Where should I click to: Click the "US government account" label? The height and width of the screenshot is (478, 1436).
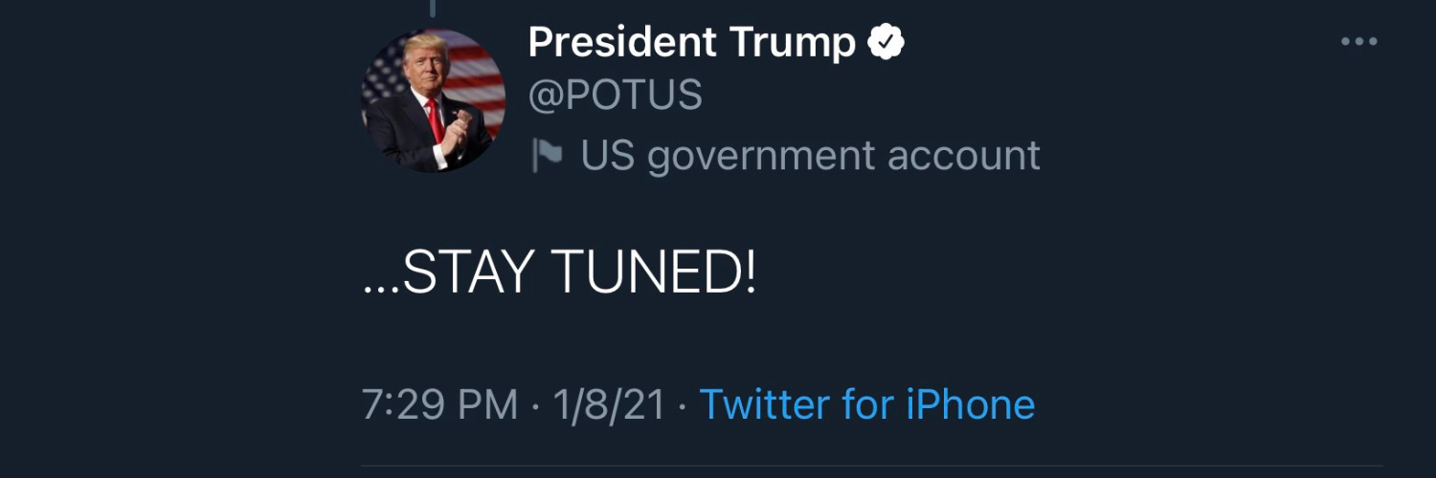810,156
